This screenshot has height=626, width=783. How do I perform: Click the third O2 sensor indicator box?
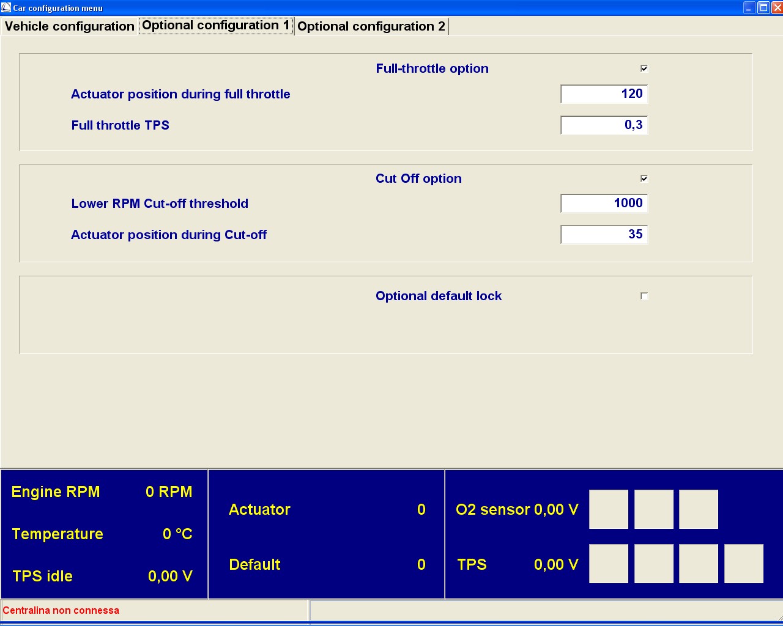[699, 509]
